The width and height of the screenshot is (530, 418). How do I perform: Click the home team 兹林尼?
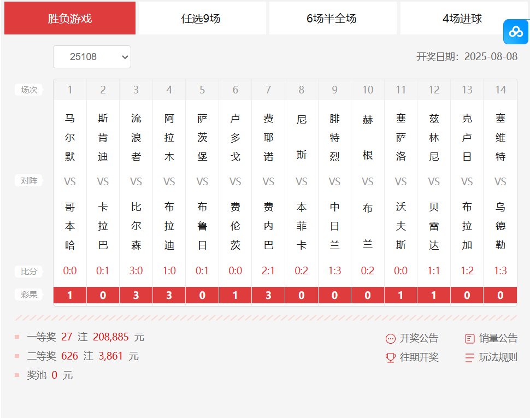tap(434, 138)
